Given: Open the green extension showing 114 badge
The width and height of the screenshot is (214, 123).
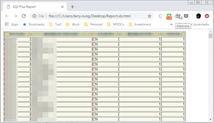Looking at the screenshot, I should tap(169, 16).
